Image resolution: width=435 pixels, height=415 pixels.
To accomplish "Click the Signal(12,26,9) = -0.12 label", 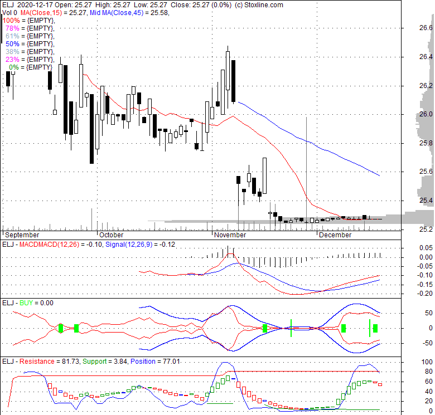I will 141,245.
